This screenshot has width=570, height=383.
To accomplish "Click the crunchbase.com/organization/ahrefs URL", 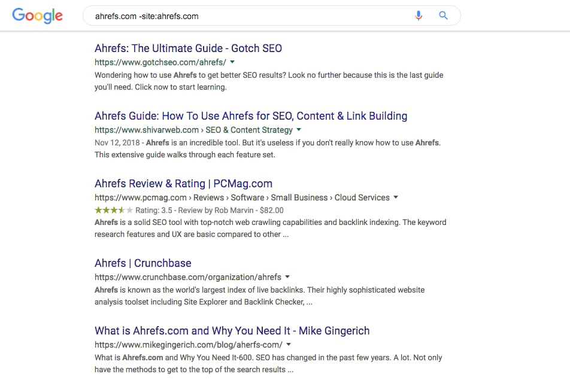I will click(188, 277).
